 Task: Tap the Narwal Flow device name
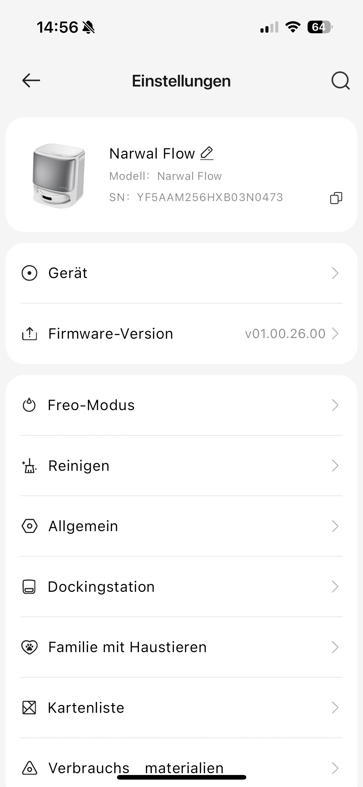click(x=152, y=153)
